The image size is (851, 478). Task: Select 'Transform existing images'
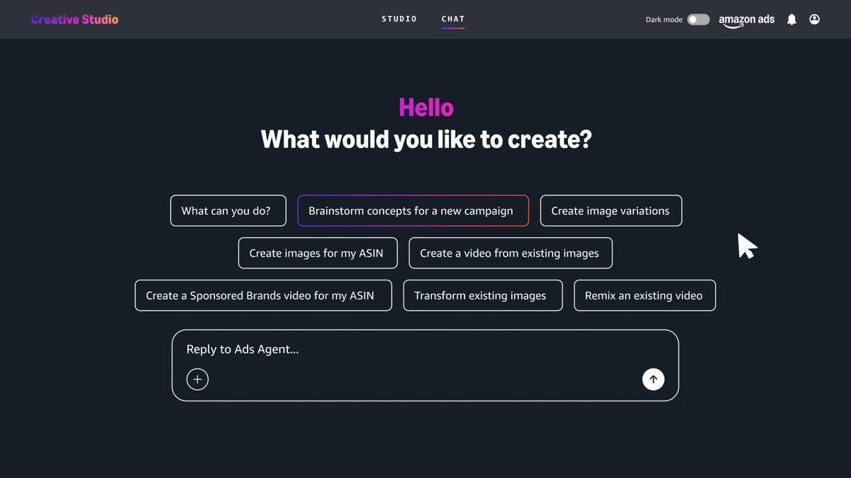[482, 295]
